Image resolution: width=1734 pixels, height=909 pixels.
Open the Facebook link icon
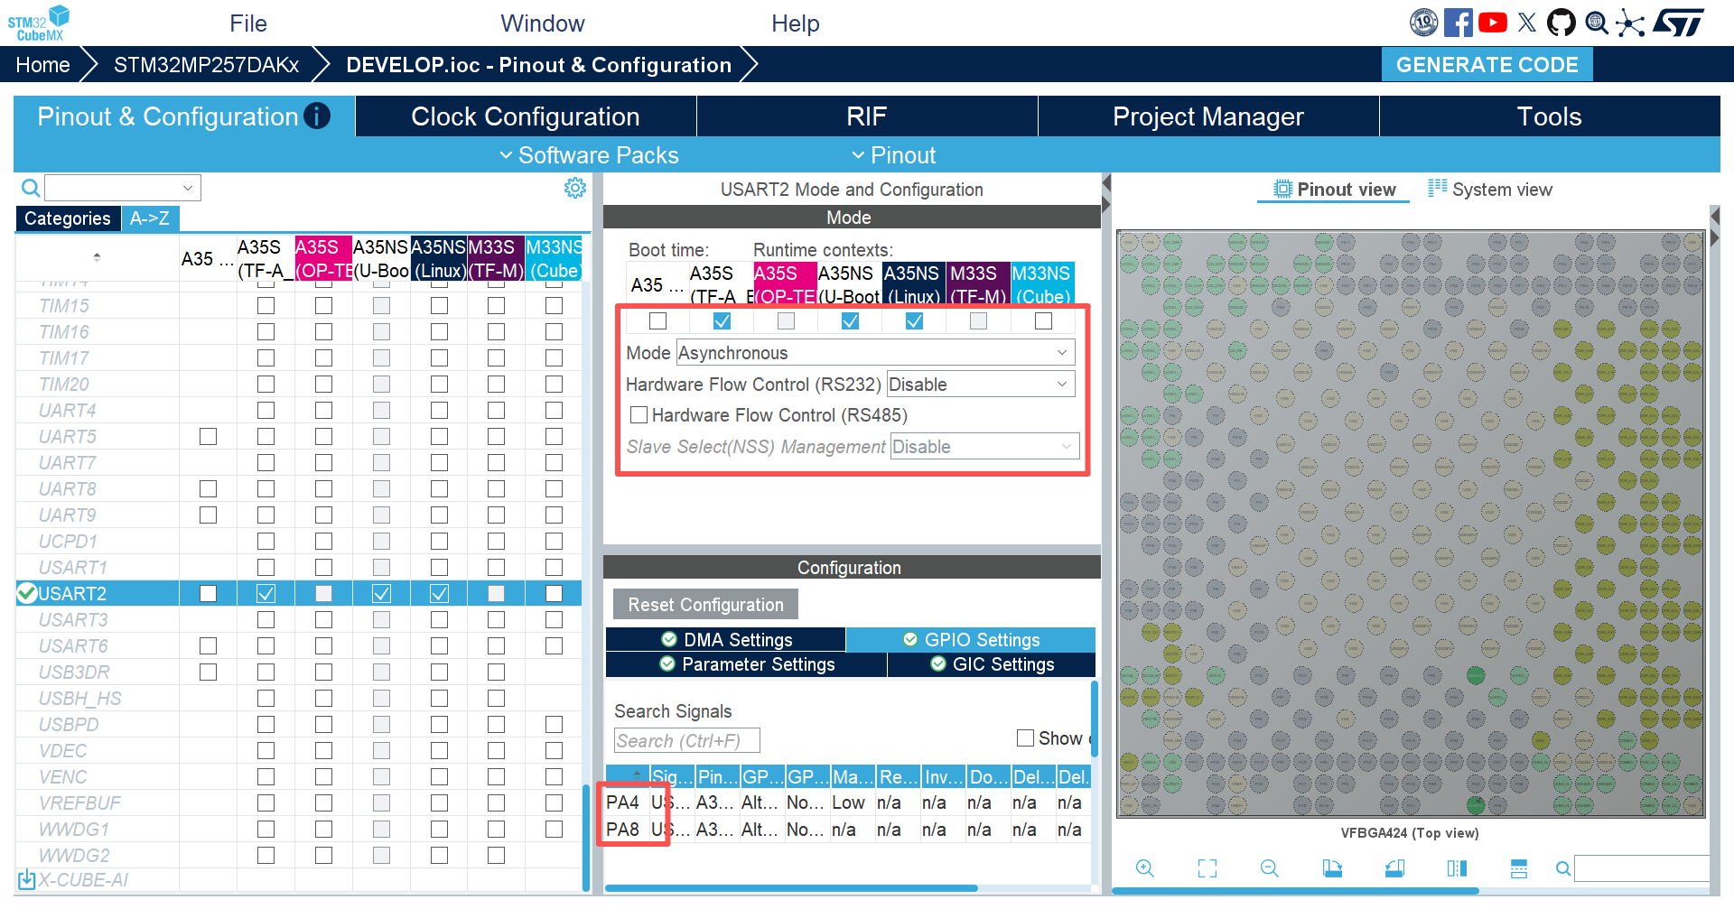click(1459, 23)
